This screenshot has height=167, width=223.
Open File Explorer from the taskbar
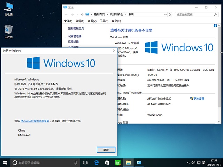[x=128, y=162]
